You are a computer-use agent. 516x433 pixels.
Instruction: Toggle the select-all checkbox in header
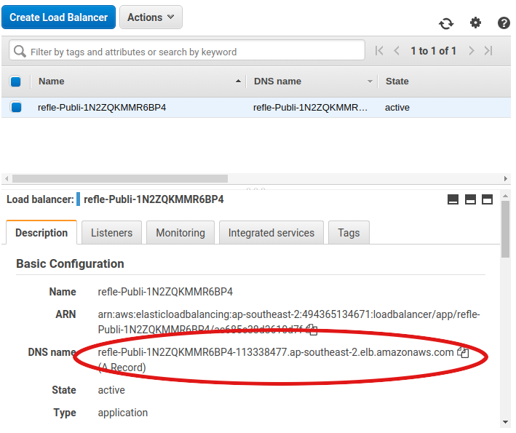coord(15,82)
